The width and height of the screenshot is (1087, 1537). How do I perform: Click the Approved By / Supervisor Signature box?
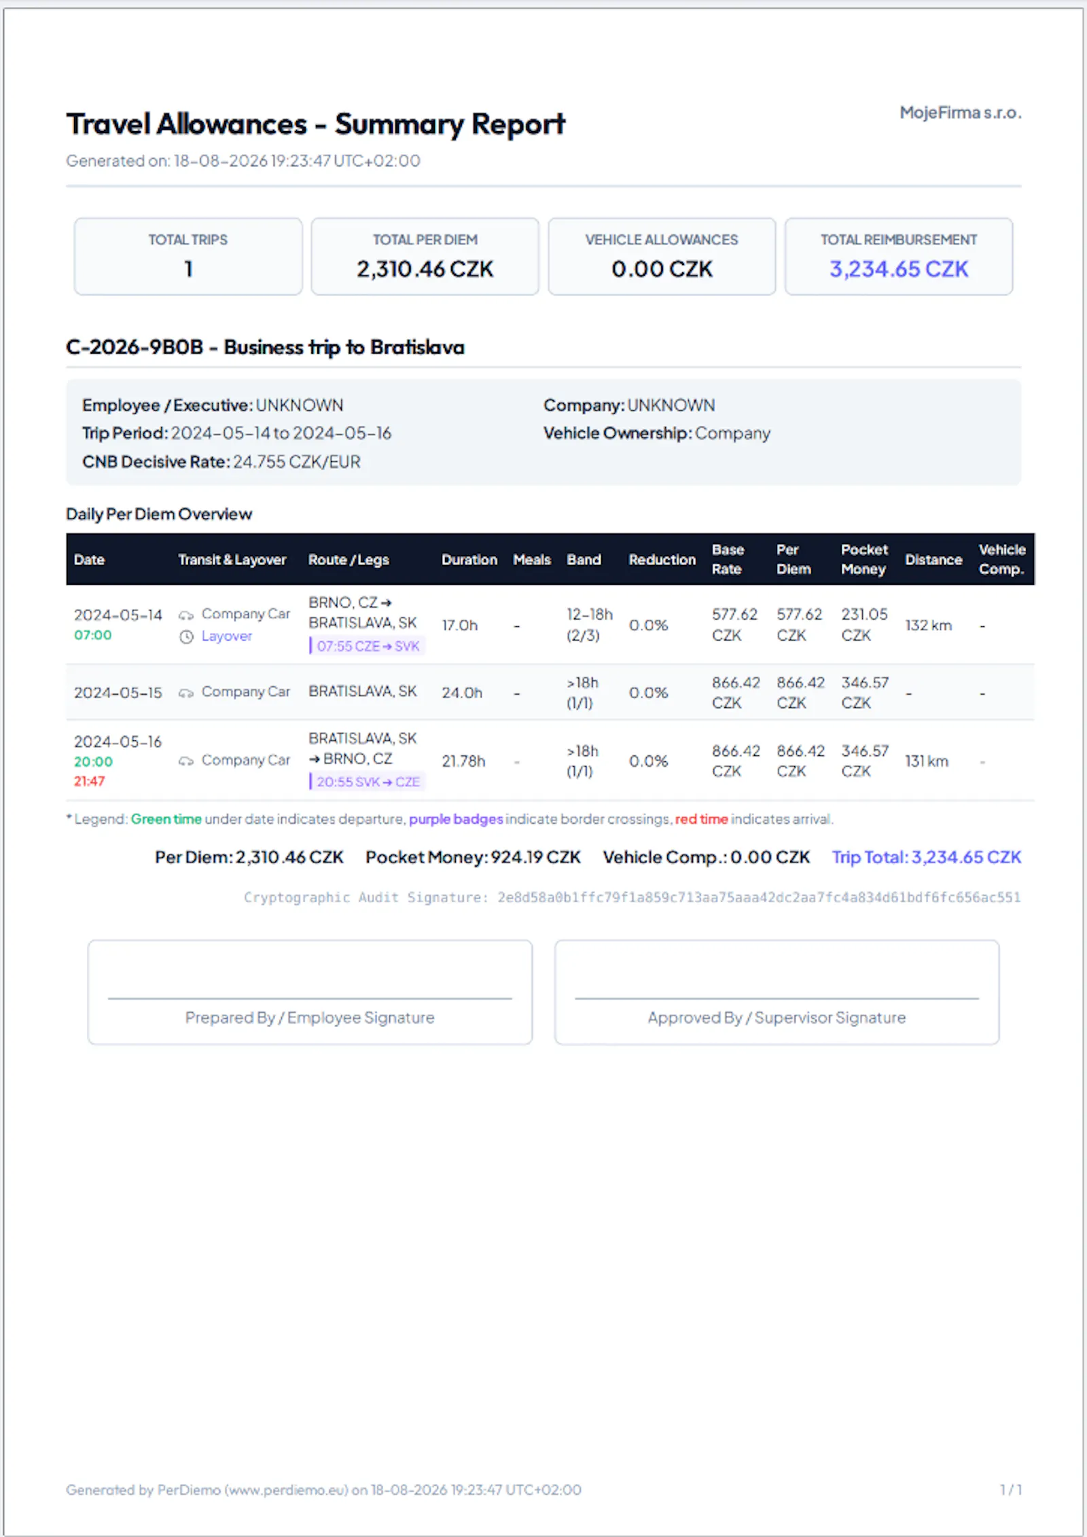point(777,992)
